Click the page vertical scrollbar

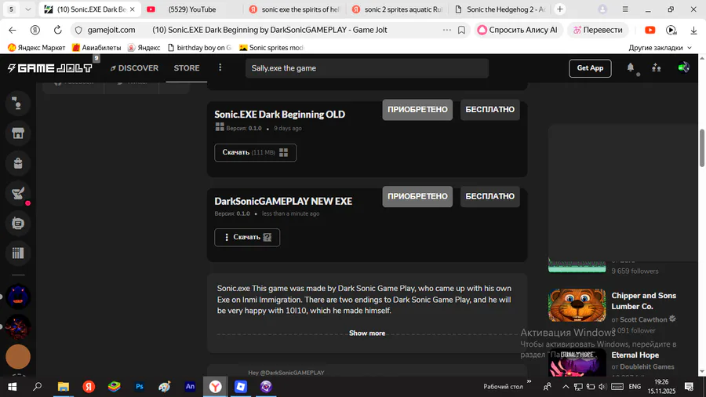[702, 148]
